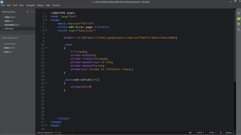
Task: Select style.css in Working Files
Action: click(9, 21)
